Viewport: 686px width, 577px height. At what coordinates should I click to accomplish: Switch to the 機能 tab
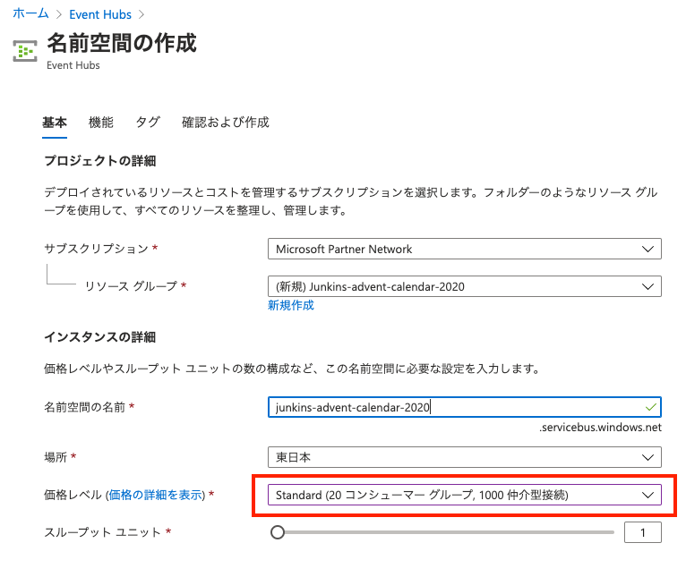(101, 123)
